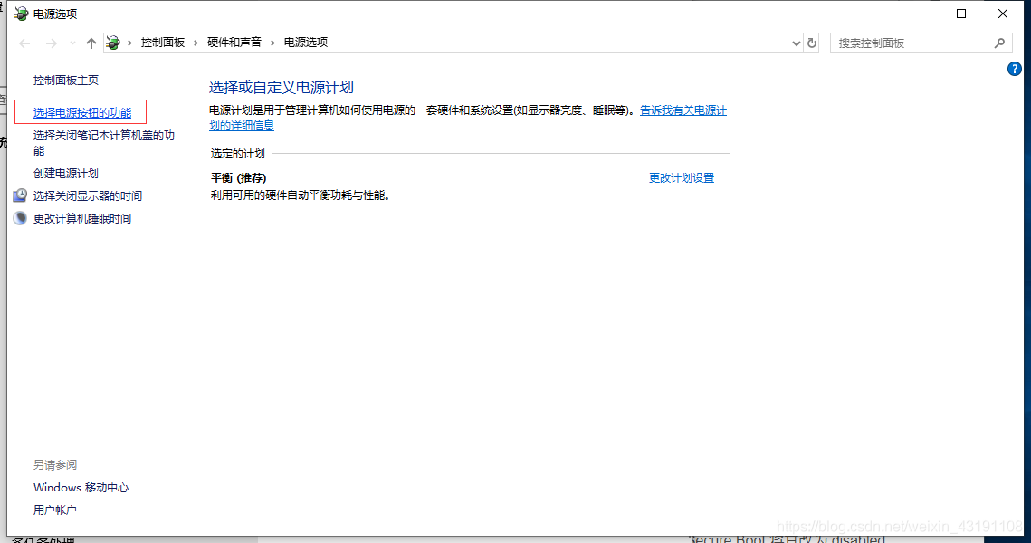Click the forward navigation arrow

tap(52, 43)
